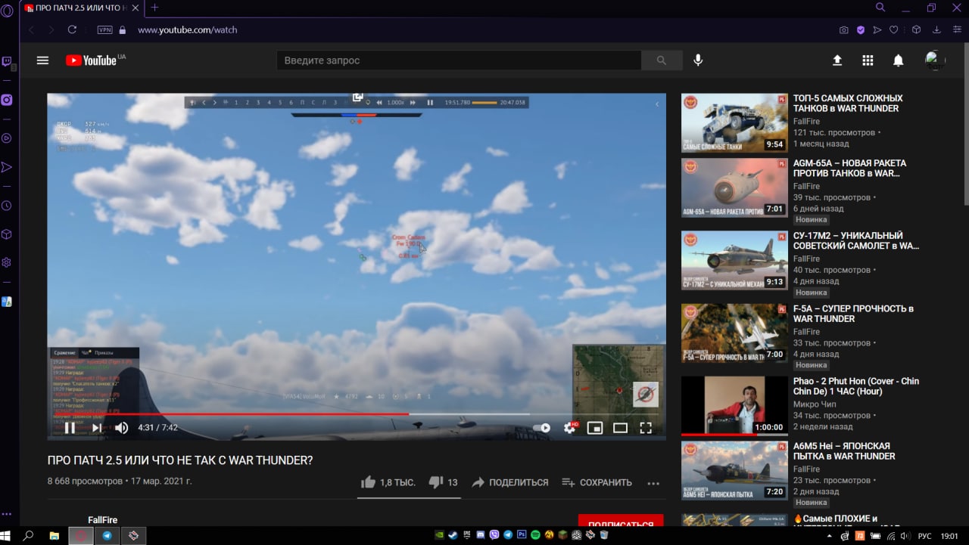Open My Flow from the sidebar
The image size is (969, 545).
pos(7,167)
